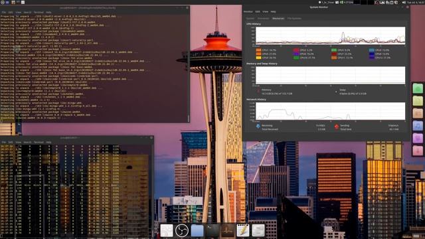The height and width of the screenshot is (239, 425).
Task: Open the yellow-green icon in side dock
Action: pos(418,101)
